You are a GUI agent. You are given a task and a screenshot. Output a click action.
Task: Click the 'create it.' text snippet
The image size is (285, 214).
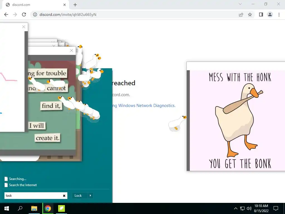(x=48, y=138)
